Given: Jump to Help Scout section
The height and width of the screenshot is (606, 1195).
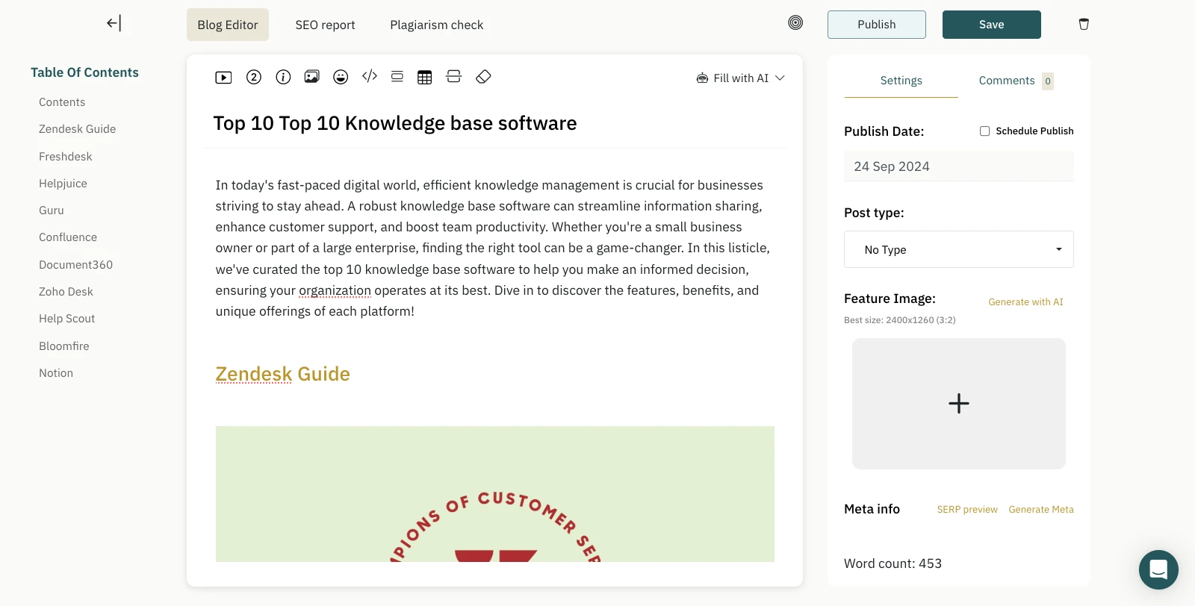Looking at the screenshot, I should tap(67, 319).
